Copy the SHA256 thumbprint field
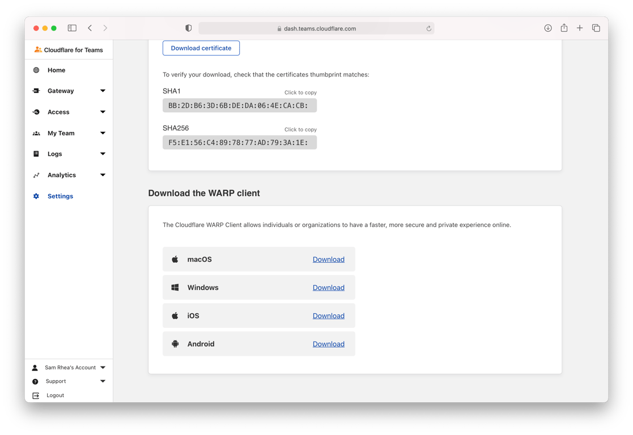The image size is (633, 435). [240, 142]
